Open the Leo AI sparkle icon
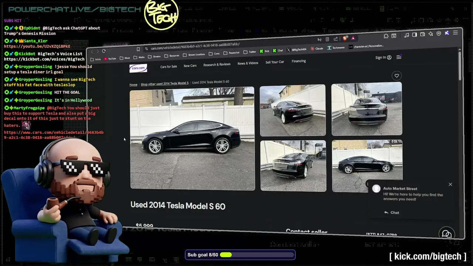This screenshot has width=473, height=266. (431, 34)
